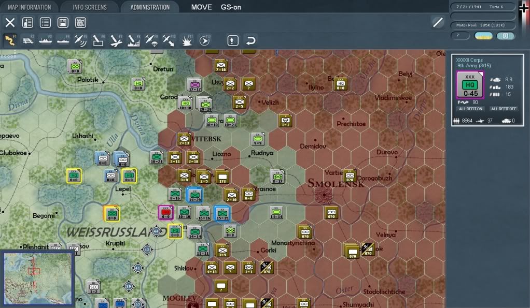Click the VITEBSK city label

coord(206,139)
